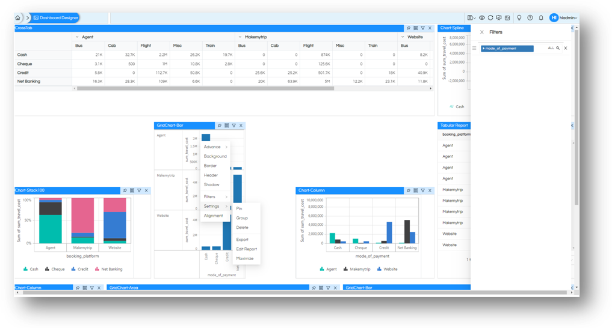Toggle the Cheque legend in Chart-Stack100
Image resolution: width=612 pixels, height=328 pixels.
tap(55, 269)
